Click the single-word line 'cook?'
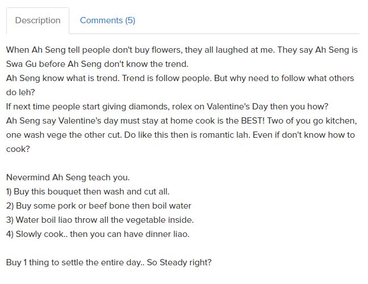This screenshot has width=368, height=284. (18, 149)
